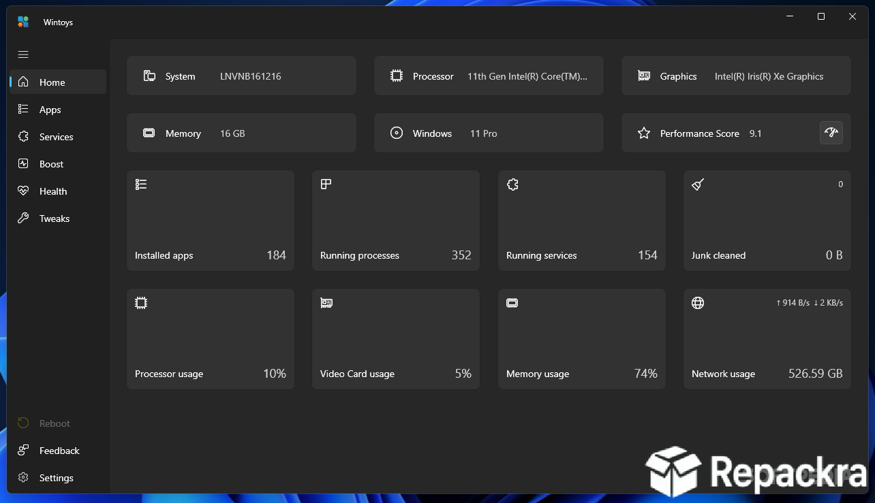This screenshot has width=875, height=503.
Task: Click the 10% processor usage value
Action: point(275,374)
